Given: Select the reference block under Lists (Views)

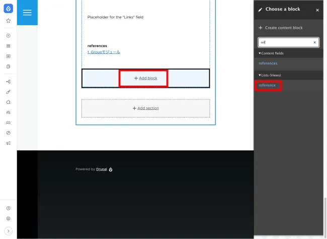Looking at the screenshot, I should click(267, 85).
